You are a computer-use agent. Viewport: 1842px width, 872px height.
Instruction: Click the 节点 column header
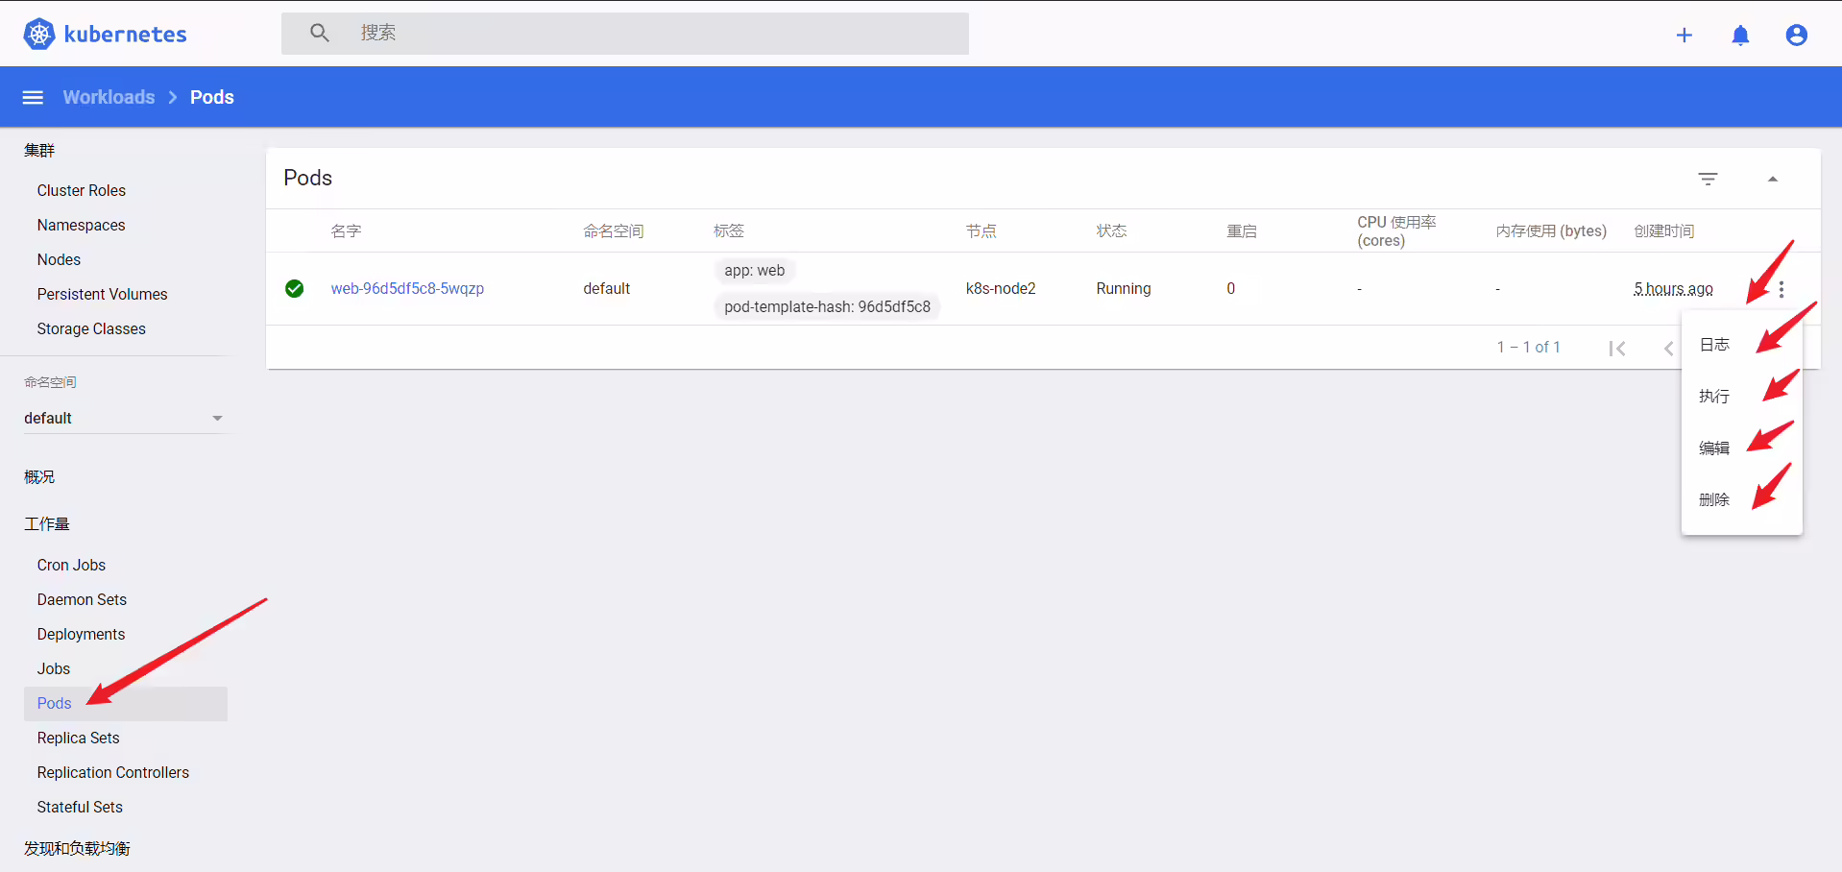tap(981, 230)
